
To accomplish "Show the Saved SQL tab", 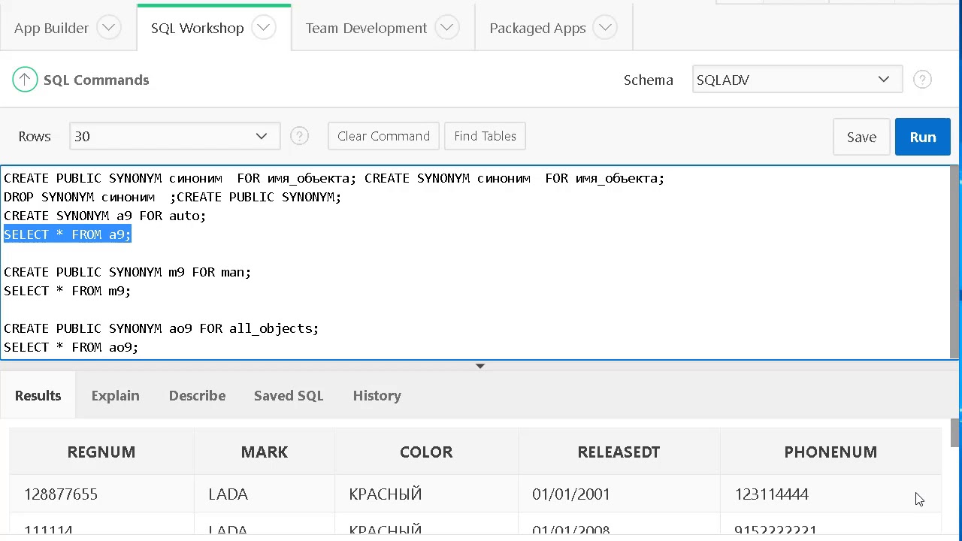I will (x=289, y=395).
